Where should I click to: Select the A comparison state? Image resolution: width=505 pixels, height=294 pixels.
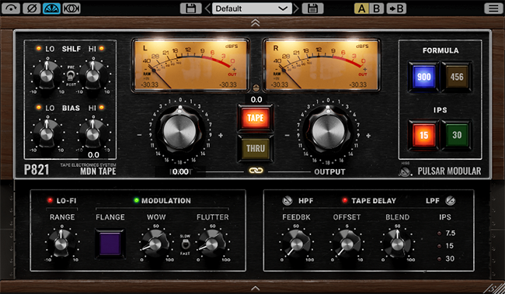362,9
